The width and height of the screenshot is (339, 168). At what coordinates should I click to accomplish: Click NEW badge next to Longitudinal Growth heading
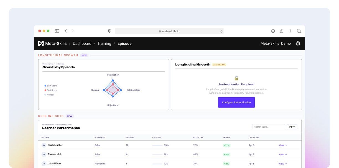[x=84, y=55]
